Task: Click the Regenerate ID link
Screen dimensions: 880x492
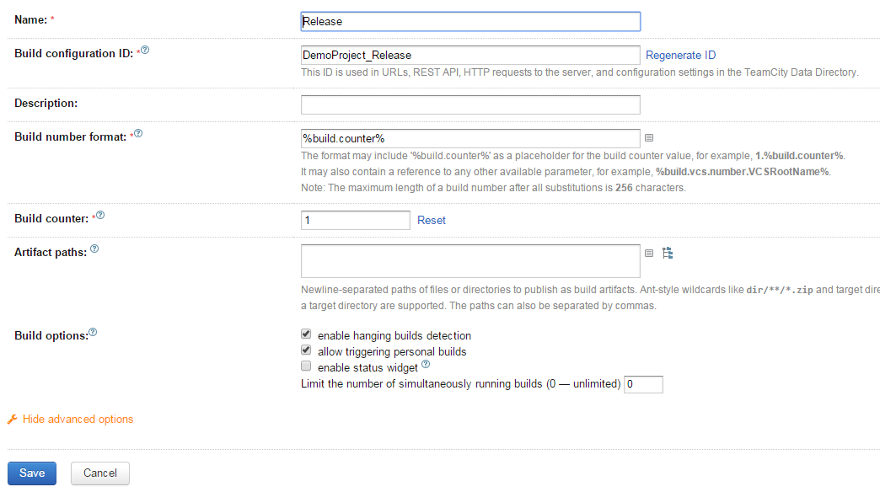Action: click(x=680, y=56)
